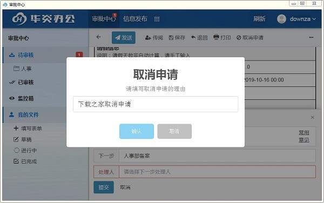Click the 保存 save toolbar item

(177, 38)
